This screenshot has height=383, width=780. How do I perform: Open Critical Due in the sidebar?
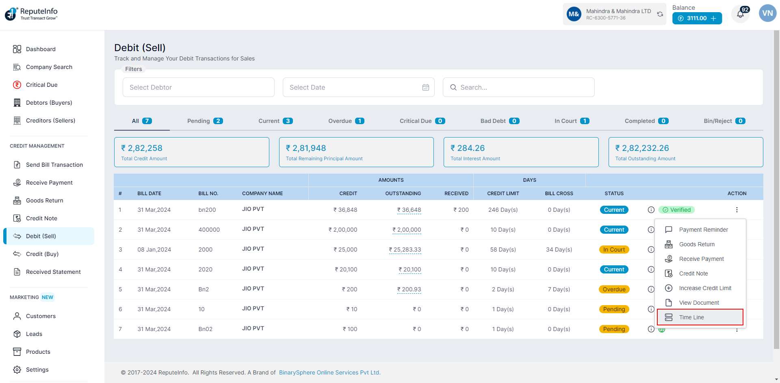point(41,85)
